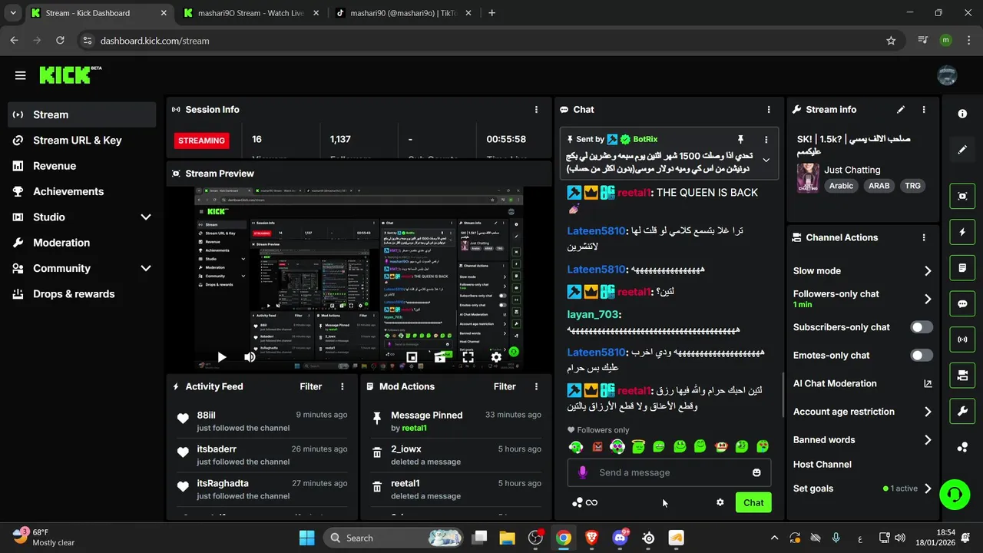Play the stream preview video

point(221,357)
